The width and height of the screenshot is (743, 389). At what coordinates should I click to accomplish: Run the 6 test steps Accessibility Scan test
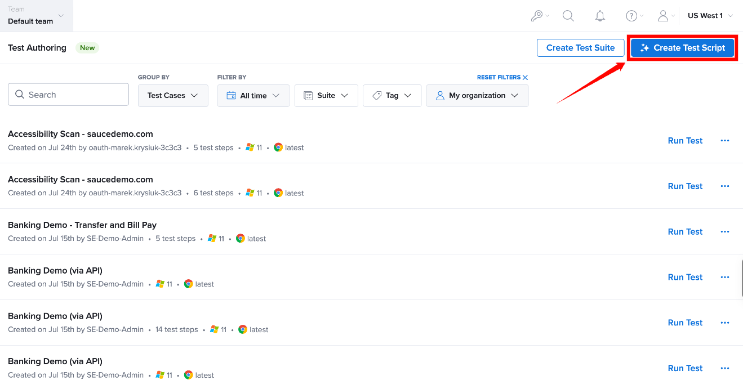point(685,186)
